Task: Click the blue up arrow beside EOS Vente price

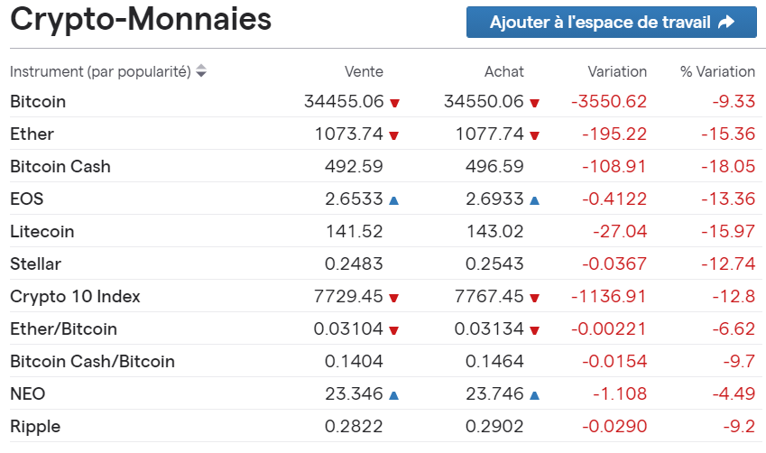Action: (x=394, y=199)
